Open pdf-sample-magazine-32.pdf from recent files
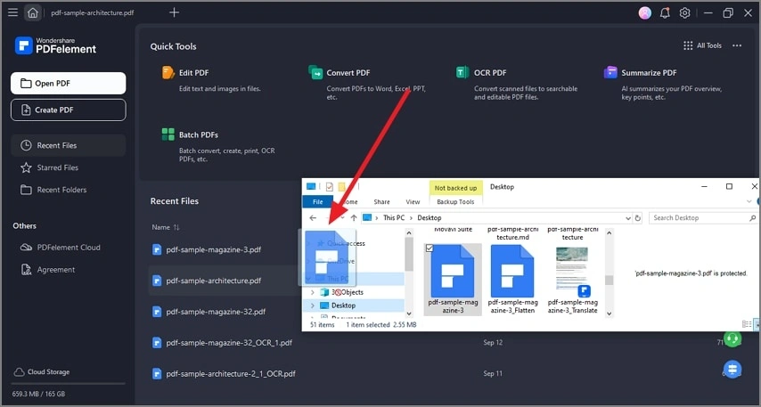761x407 pixels. pos(215,312)
